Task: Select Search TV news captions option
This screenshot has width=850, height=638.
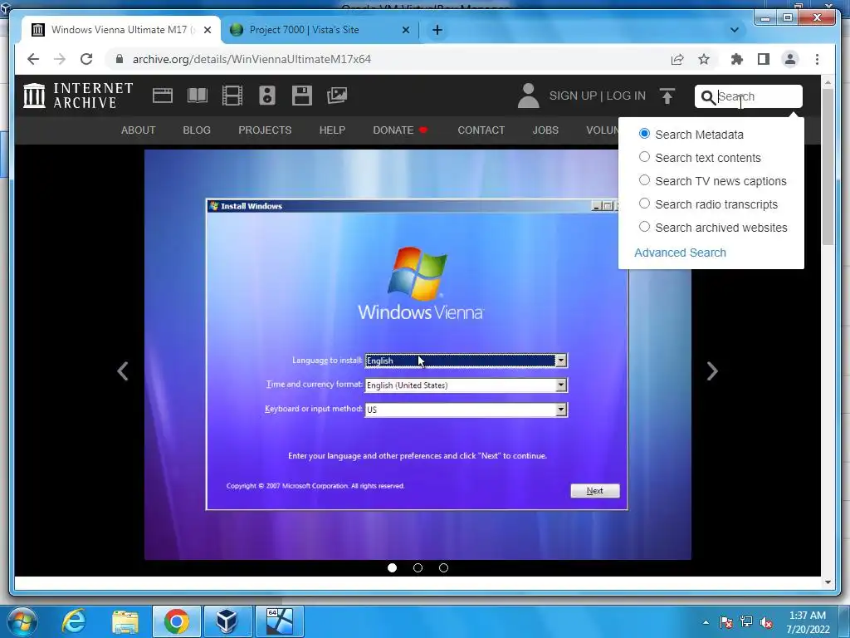Action: (644, 180)
